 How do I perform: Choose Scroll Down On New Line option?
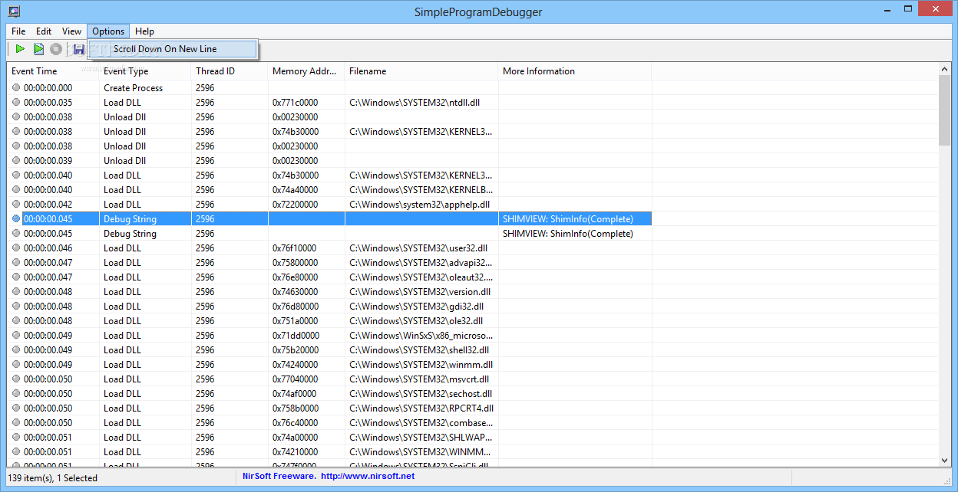pyautogui.click(x=173, y=49)
